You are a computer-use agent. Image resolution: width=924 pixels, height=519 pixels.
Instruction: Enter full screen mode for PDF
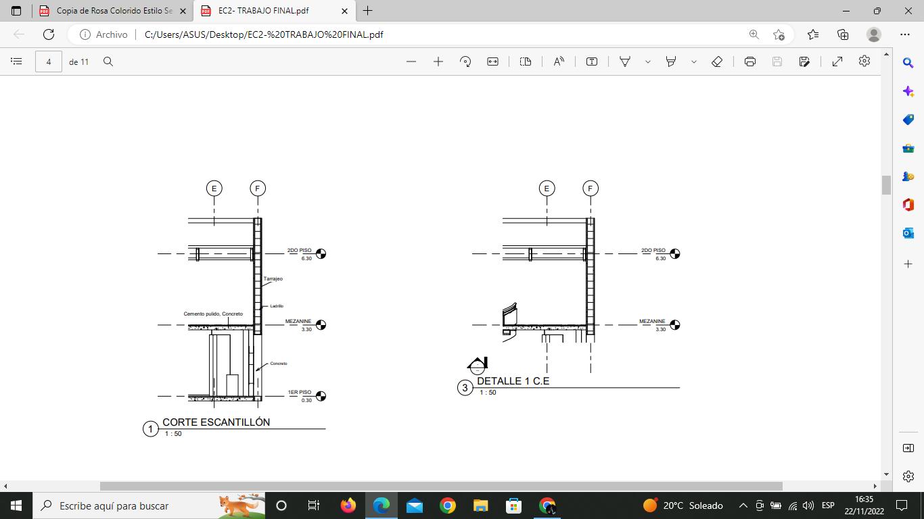[x=837, y=61]
